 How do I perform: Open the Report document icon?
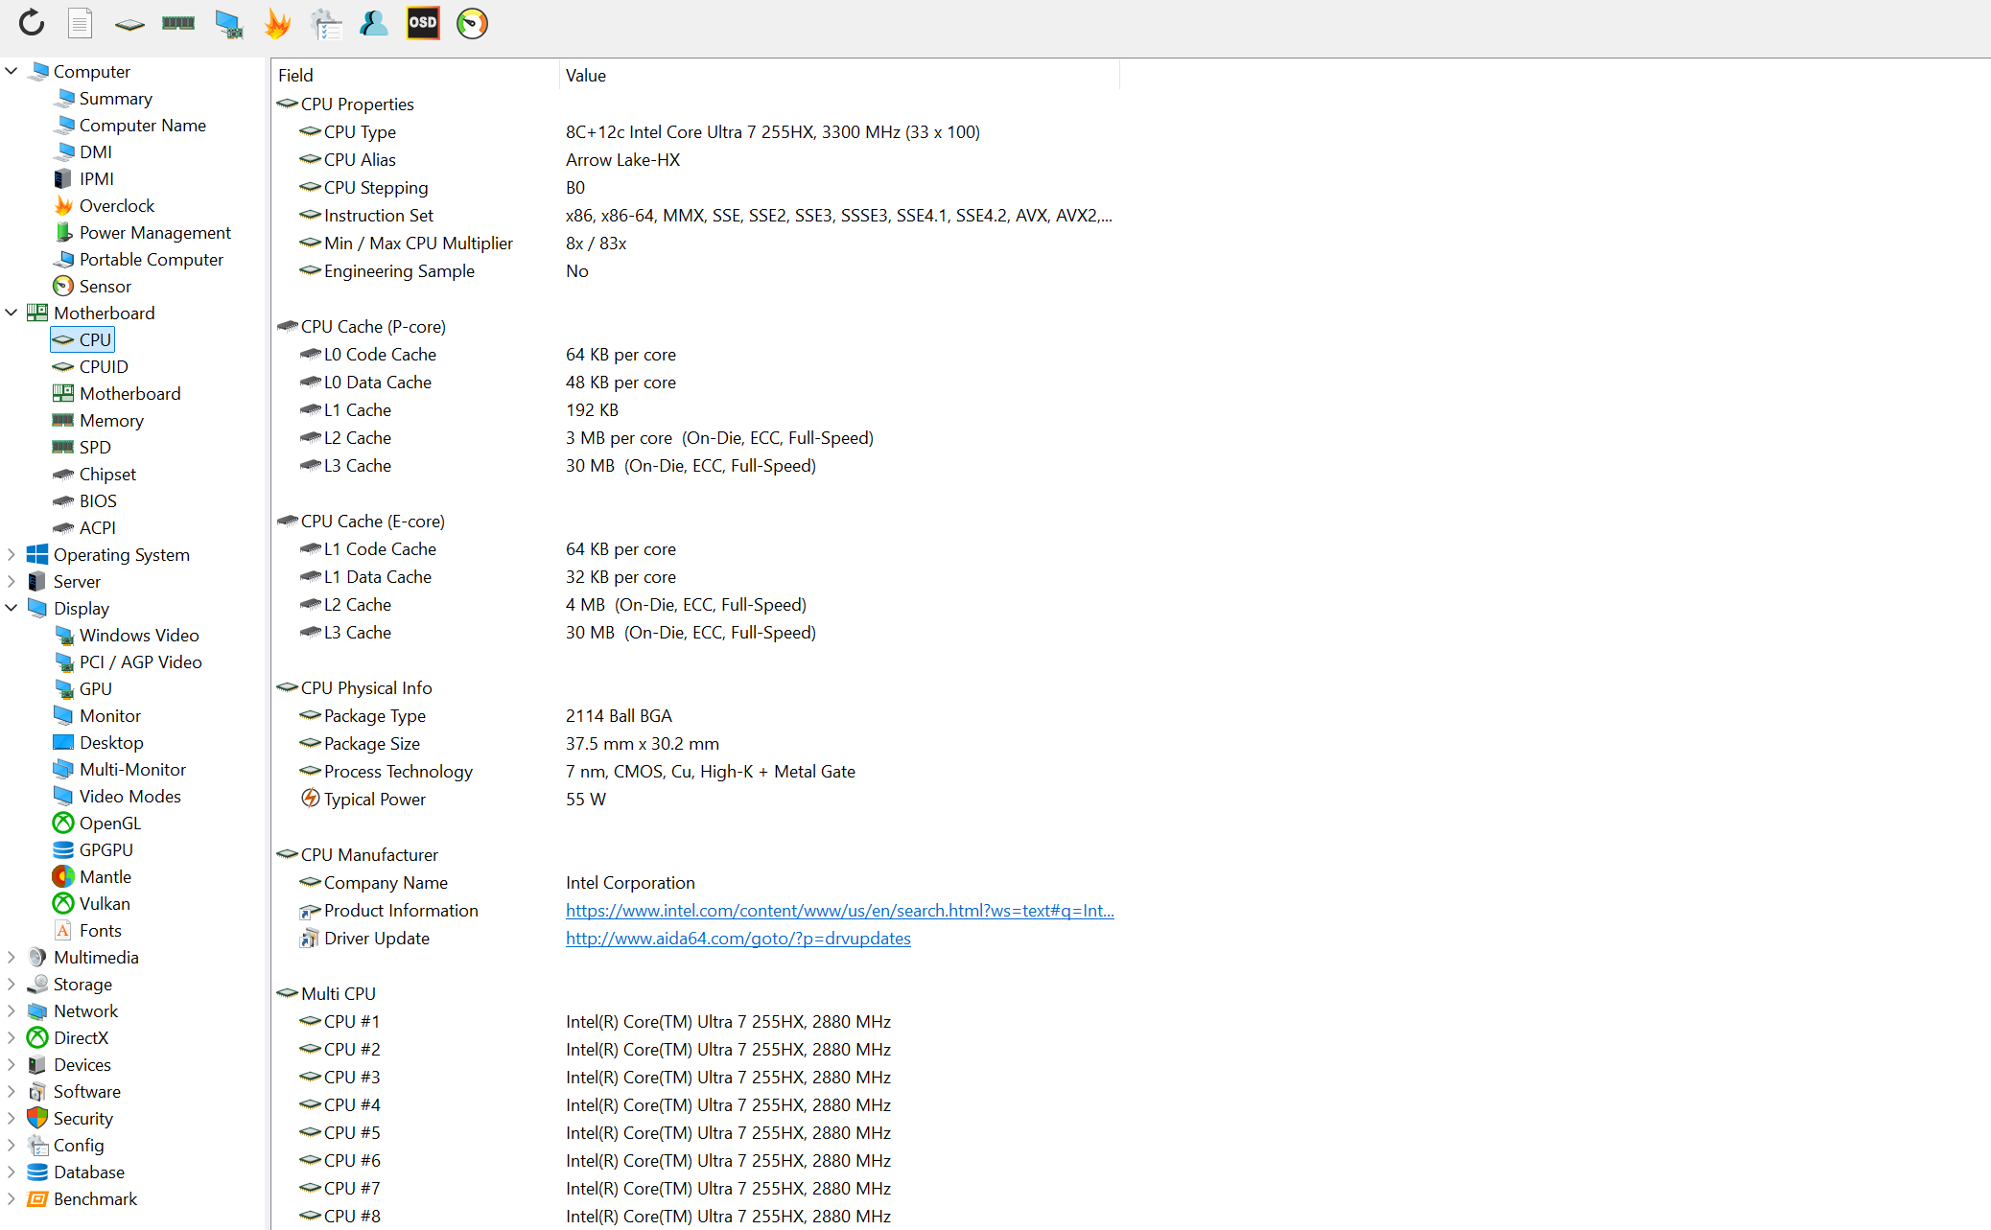coord(81,23)
